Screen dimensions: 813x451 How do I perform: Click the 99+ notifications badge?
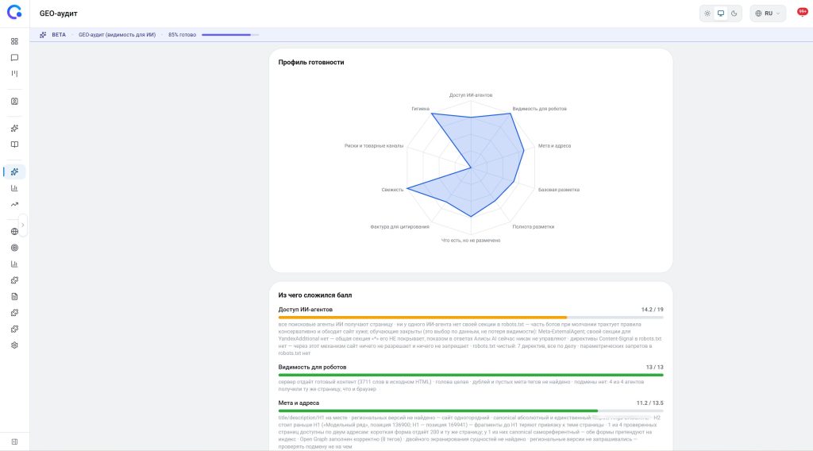click(802, 12)
